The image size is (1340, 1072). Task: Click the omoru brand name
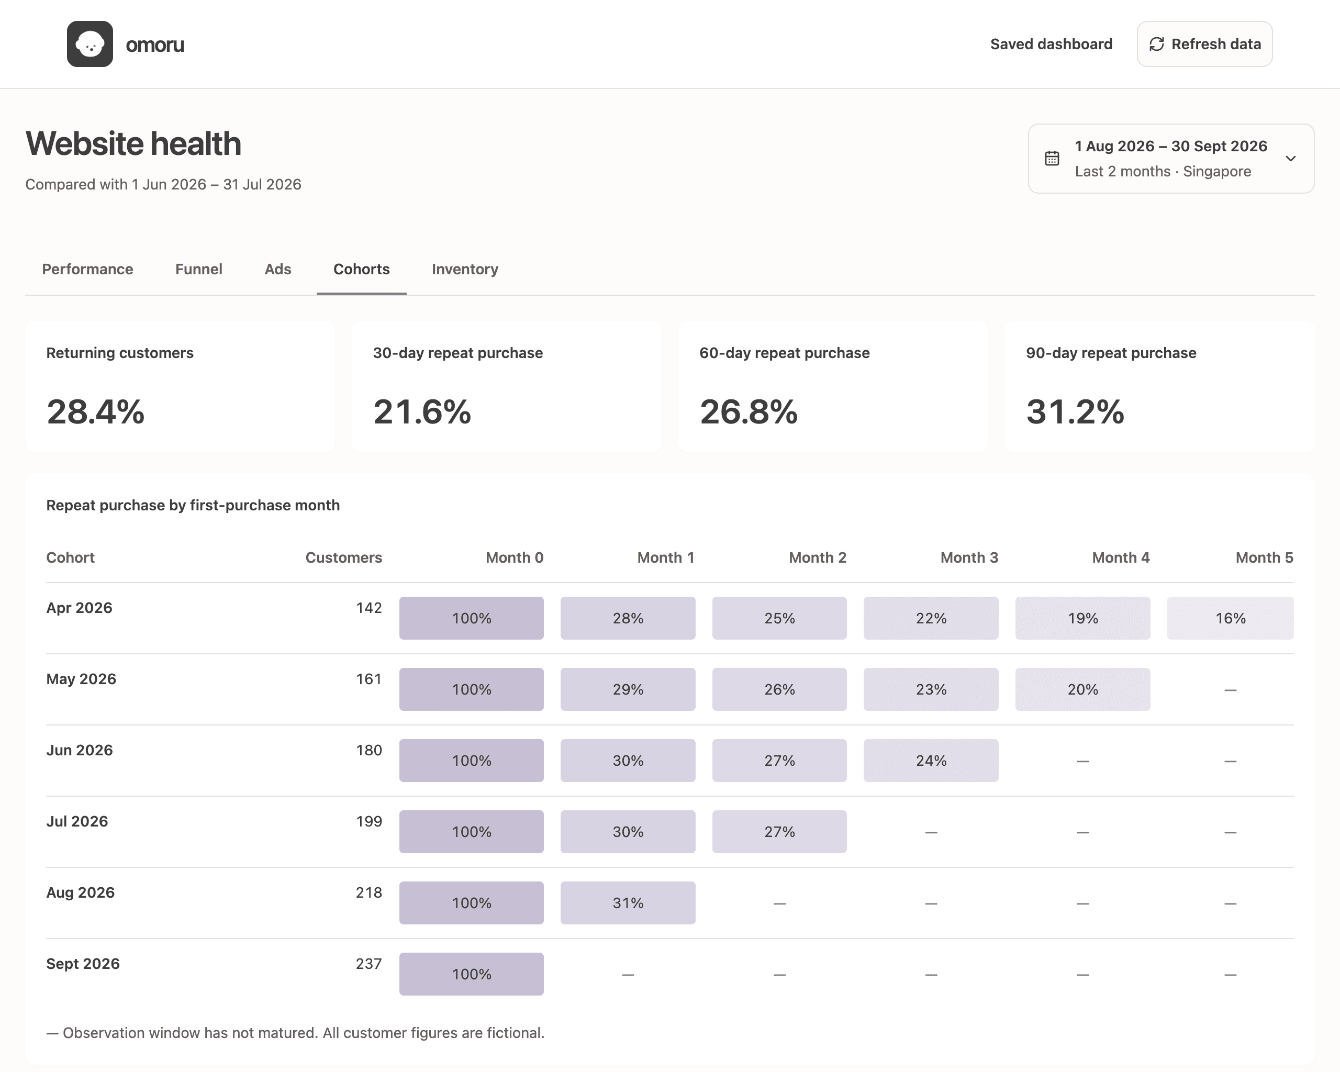(x=155, y=44)
